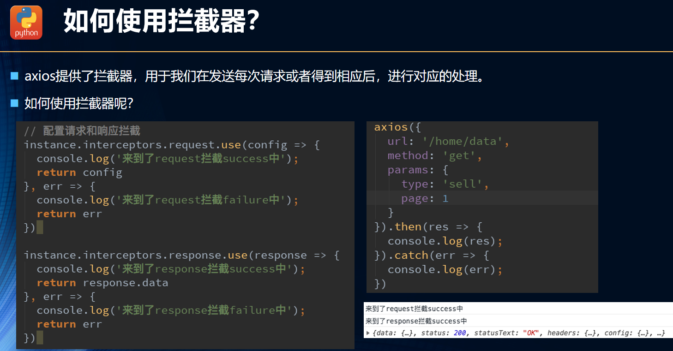This screenshot has height=351, width=673.
Task: Click the bullet text 如何使用拦截器呢?
Action: (x=79, y=103)
